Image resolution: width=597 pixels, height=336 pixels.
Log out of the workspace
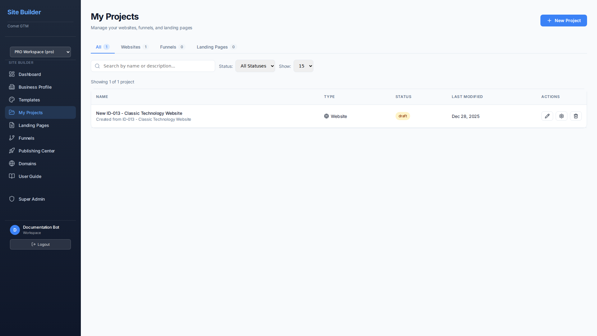click(x=40, y=244)
